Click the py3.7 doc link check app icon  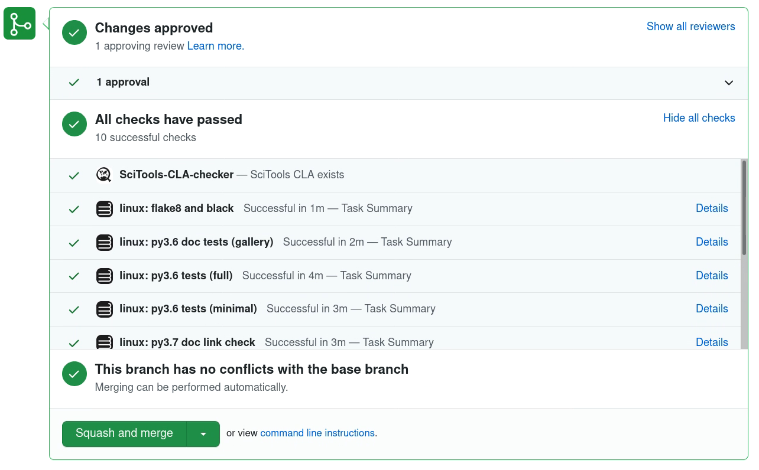tap(104, 342)
